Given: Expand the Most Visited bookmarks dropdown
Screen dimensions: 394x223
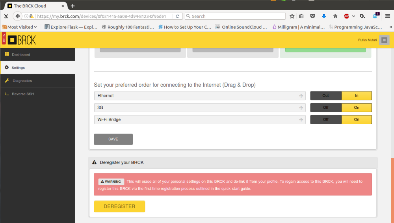Looking at the screenshot, I should 20,27.
